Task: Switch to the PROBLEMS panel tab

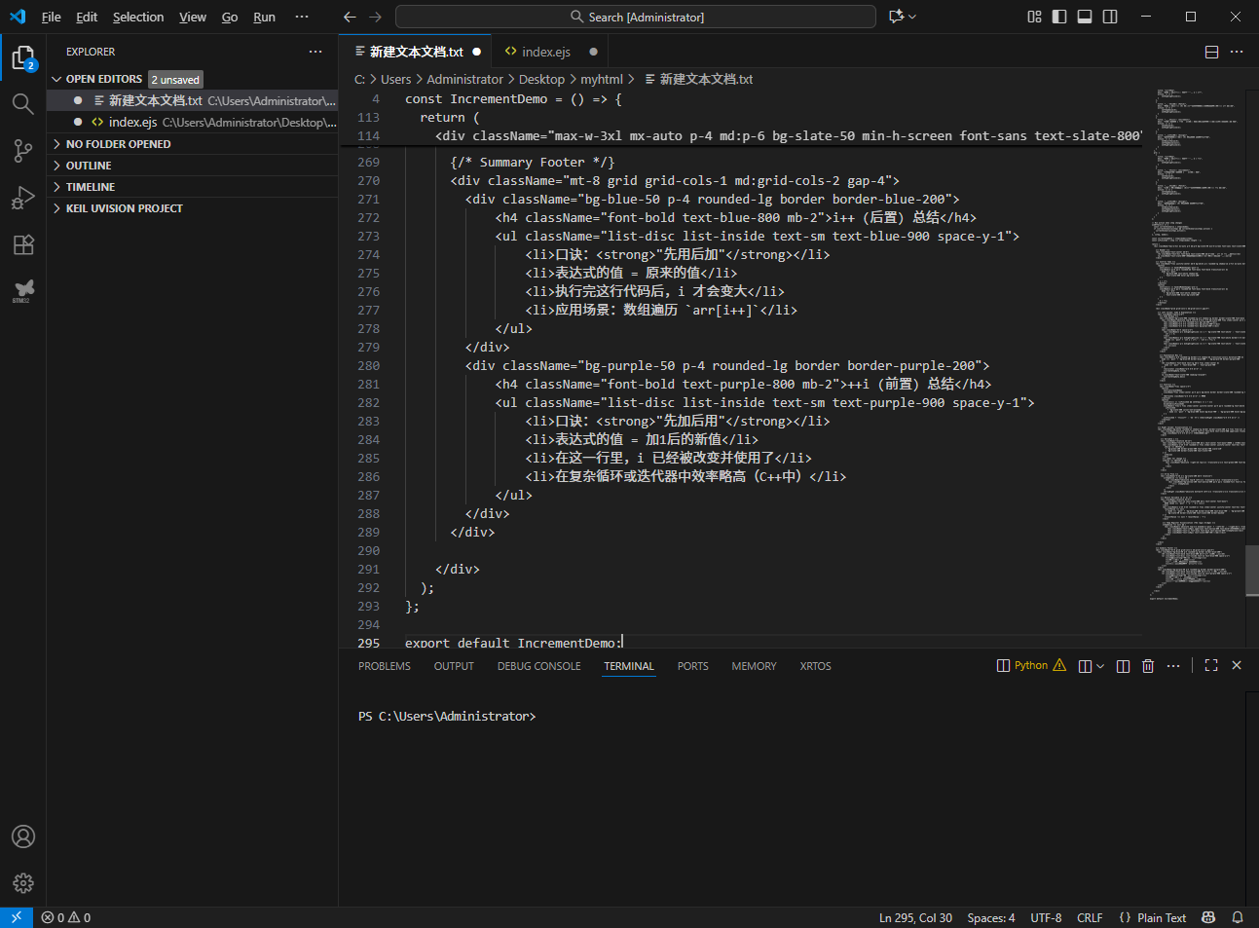Action: [x=385, y=666]
